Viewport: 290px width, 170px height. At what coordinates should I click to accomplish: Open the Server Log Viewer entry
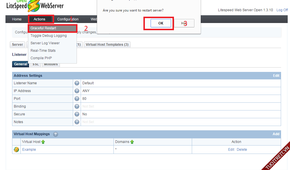pos(45,43)
